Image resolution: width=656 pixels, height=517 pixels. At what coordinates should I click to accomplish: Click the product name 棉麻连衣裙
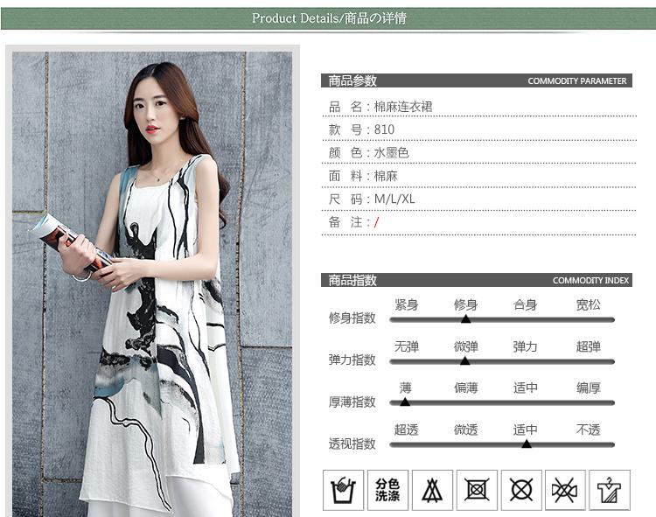pos(403,107)
